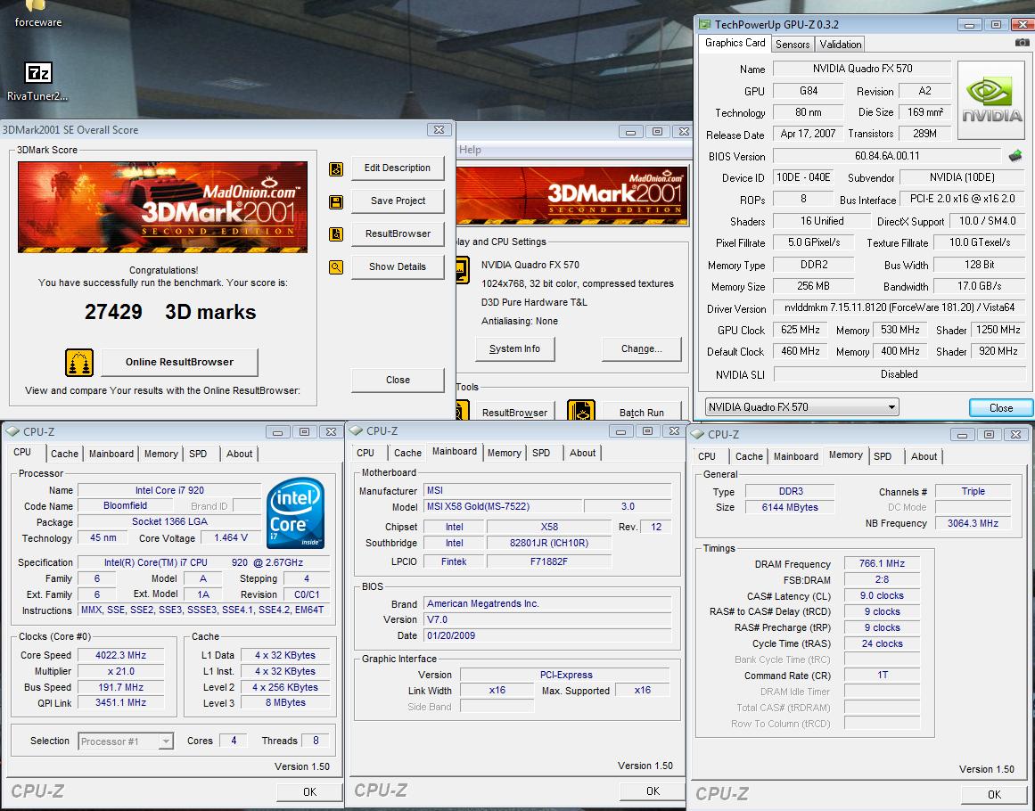
Task: Click the Show Details button
Action: point(398,266)
